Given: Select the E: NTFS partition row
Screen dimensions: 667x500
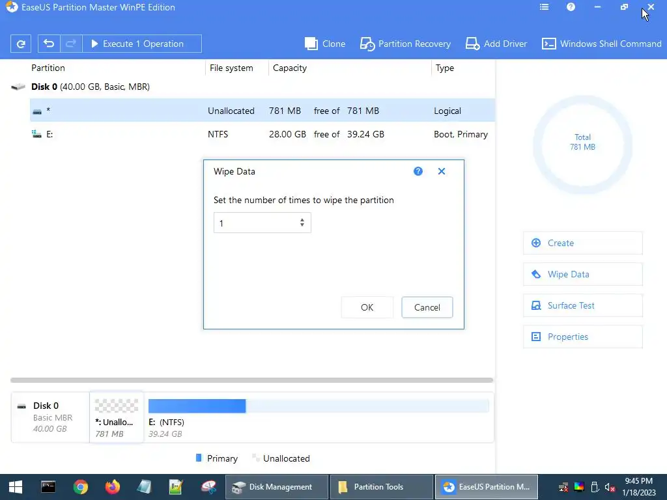Looking at the screenshot, I should pos(262,134).
